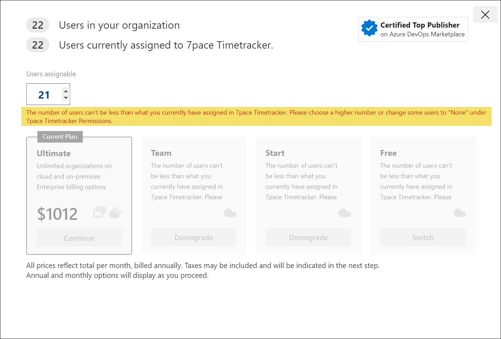501x339 pixels.
Task: Increase users assignable with up arrow
Action: 66,91
